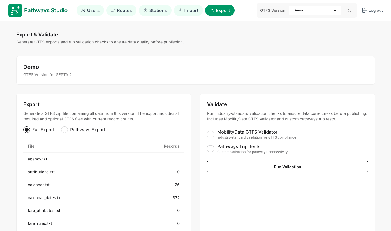
Task: Select the agency.txt file row
Action: coord(104,159)
